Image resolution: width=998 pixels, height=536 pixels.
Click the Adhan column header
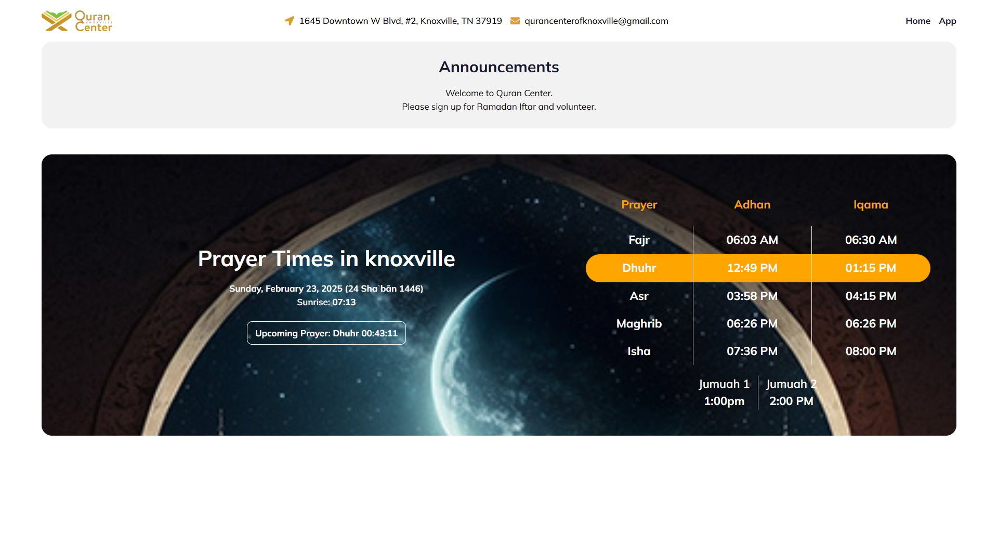tap(752, 205)
